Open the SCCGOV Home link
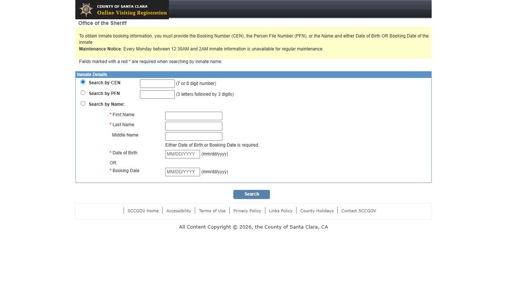 point(143,211)
